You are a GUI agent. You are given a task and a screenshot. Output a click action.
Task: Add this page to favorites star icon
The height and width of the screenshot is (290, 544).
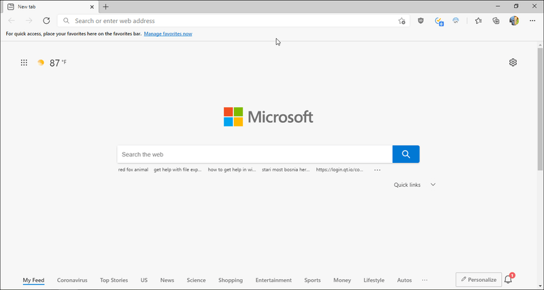click(x=402, y=21)
